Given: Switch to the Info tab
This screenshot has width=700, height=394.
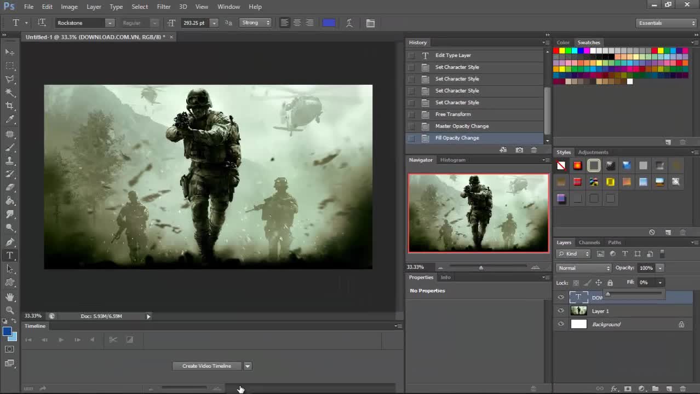Looking at the screenshot, I should coord(446,277).
